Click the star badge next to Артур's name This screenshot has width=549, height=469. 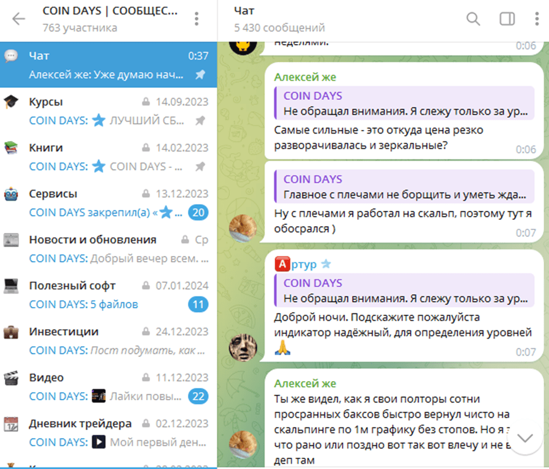[x=326, y=264]
